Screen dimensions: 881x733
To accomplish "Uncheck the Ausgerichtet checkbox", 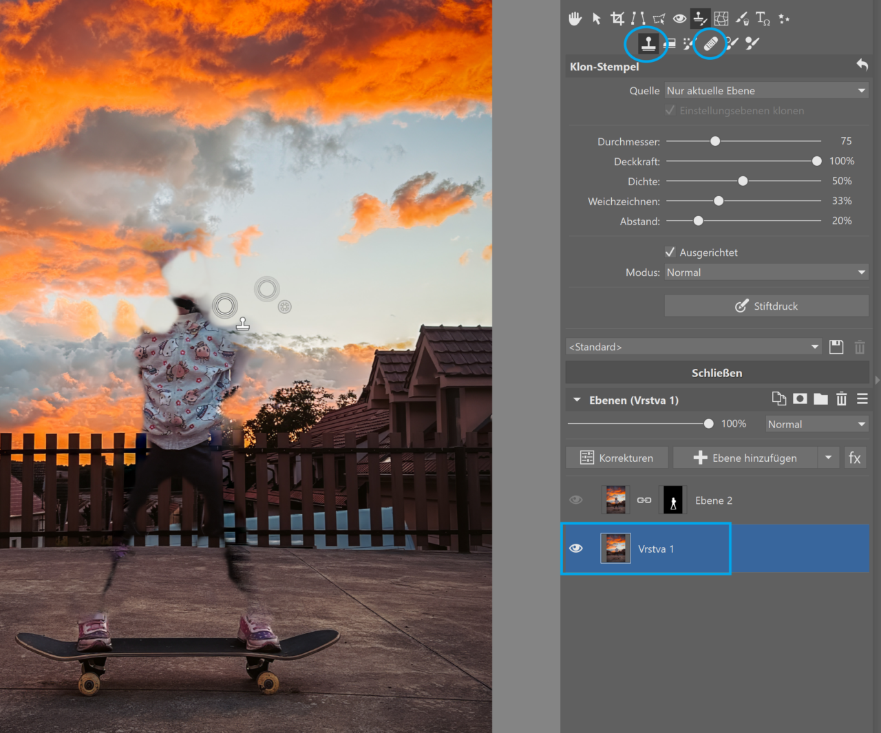I will click(x=670, y=252).
